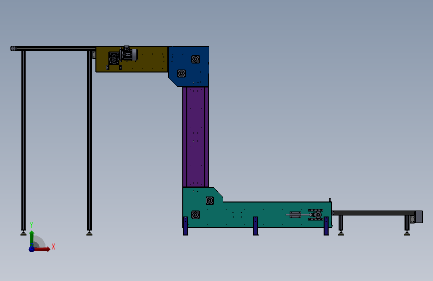Click the blue origin ball of the coordinate triad
The width and height of the screenshot is (433, 281).
point(31,249)
